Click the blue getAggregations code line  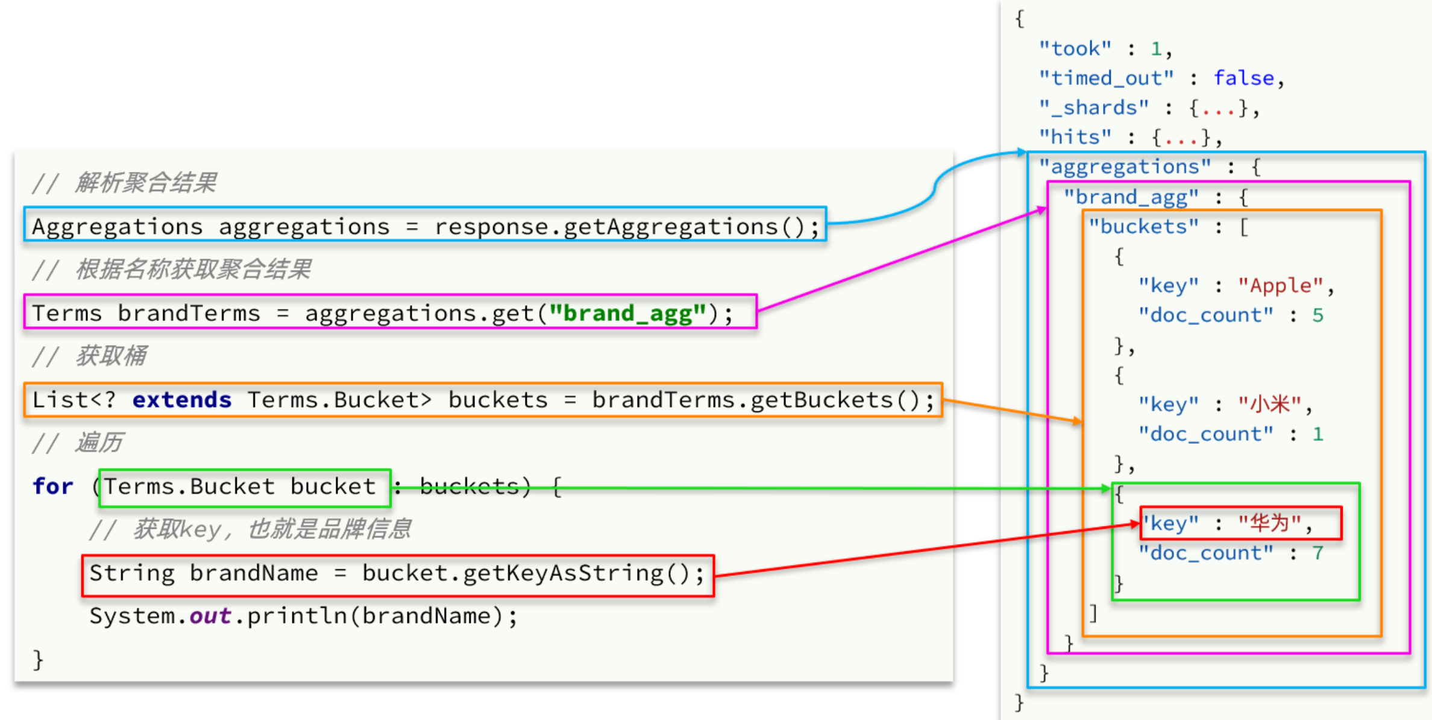coord(425,226)
